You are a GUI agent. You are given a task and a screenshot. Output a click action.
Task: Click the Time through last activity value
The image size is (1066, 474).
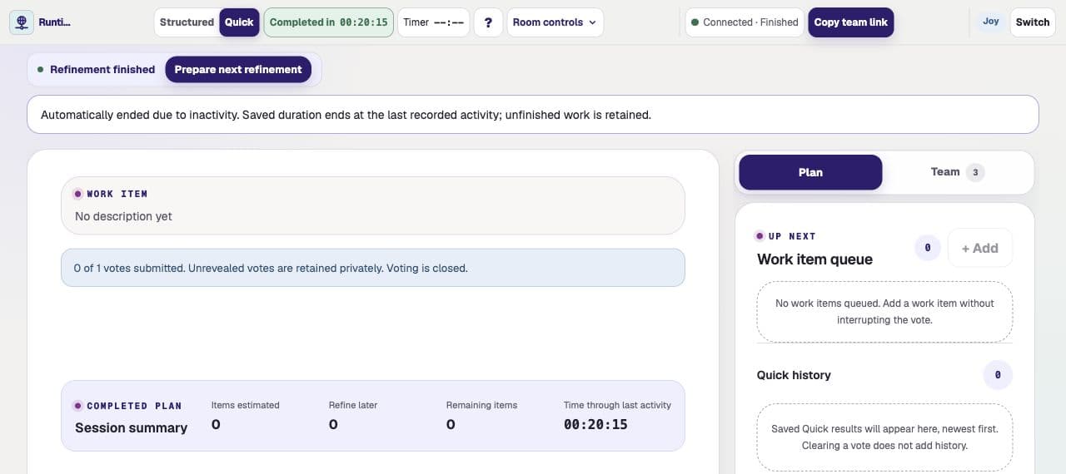pyautogui.click(x=595, y=424)
